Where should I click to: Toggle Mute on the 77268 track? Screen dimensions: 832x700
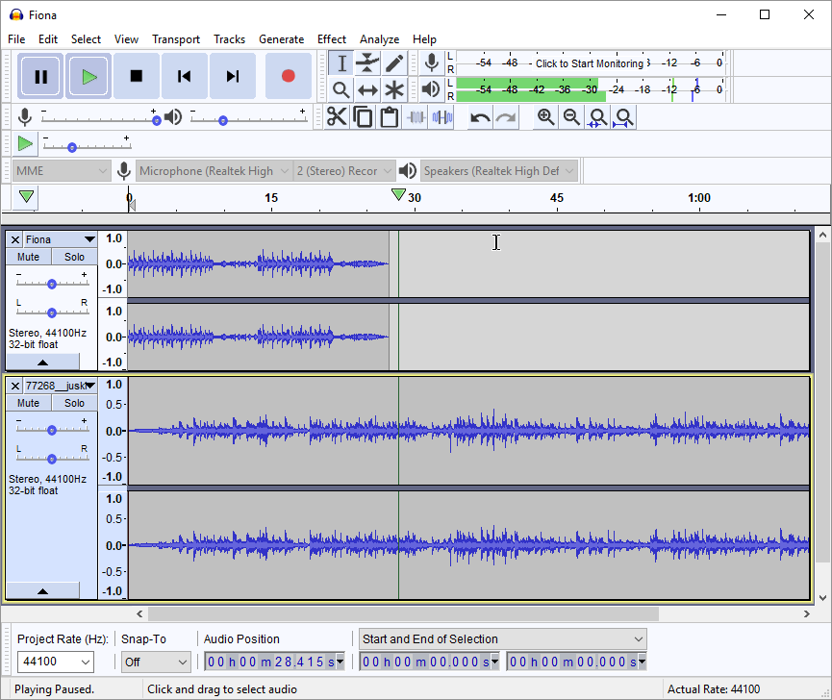29,403
